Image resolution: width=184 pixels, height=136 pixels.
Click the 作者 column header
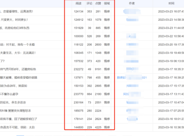click(x=132, y=3)
